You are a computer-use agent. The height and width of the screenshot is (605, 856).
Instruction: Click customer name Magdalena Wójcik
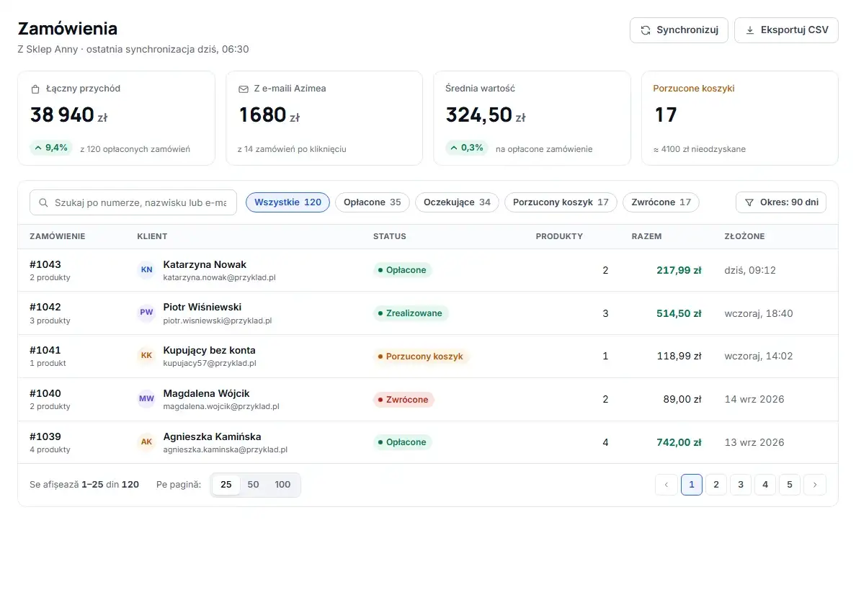click(x=206, y=393)
